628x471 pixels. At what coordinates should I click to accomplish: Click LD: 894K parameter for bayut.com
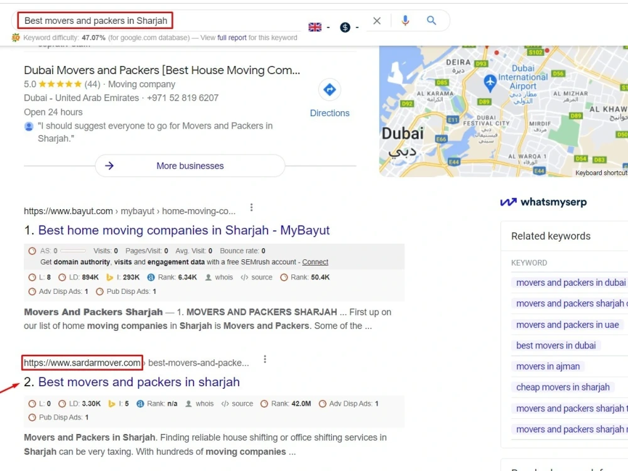[x=78, y=277]
